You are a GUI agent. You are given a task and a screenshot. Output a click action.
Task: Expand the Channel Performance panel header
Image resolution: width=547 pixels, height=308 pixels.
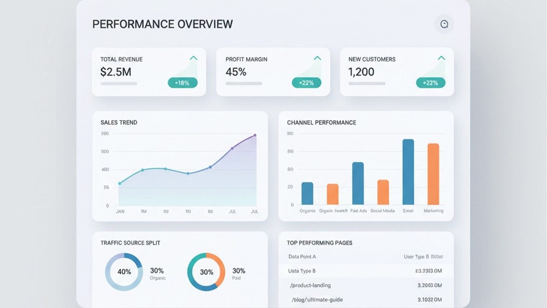click(x=321, y=122)
